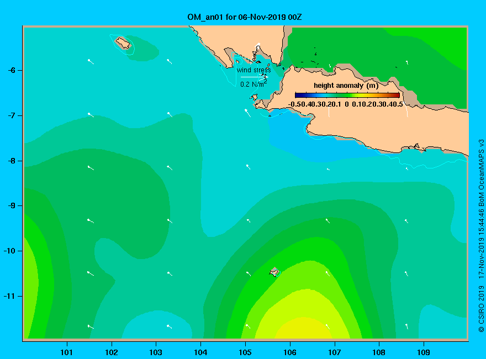Image resolution: width=486 pixels, height=359 pixels.
Task: Click longitude axis label "107"
Action: (x=335, y=352)
